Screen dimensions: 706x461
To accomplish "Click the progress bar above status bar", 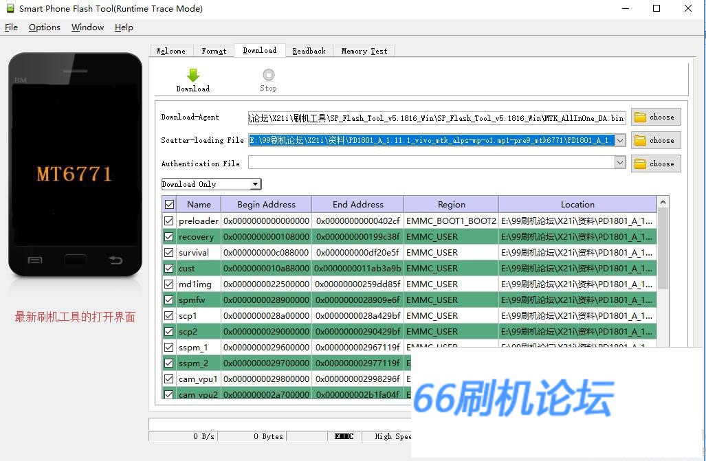I will pos(280,424).
